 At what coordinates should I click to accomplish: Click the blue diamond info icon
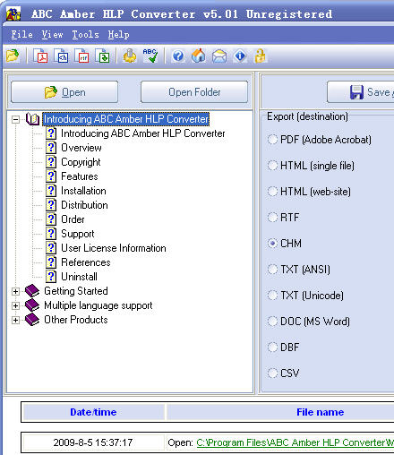(x=240, y=56)
